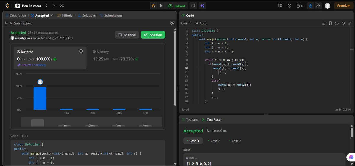Go to previous problem arrow
Viewport: 355px width, 166px height.
[46, 6]
